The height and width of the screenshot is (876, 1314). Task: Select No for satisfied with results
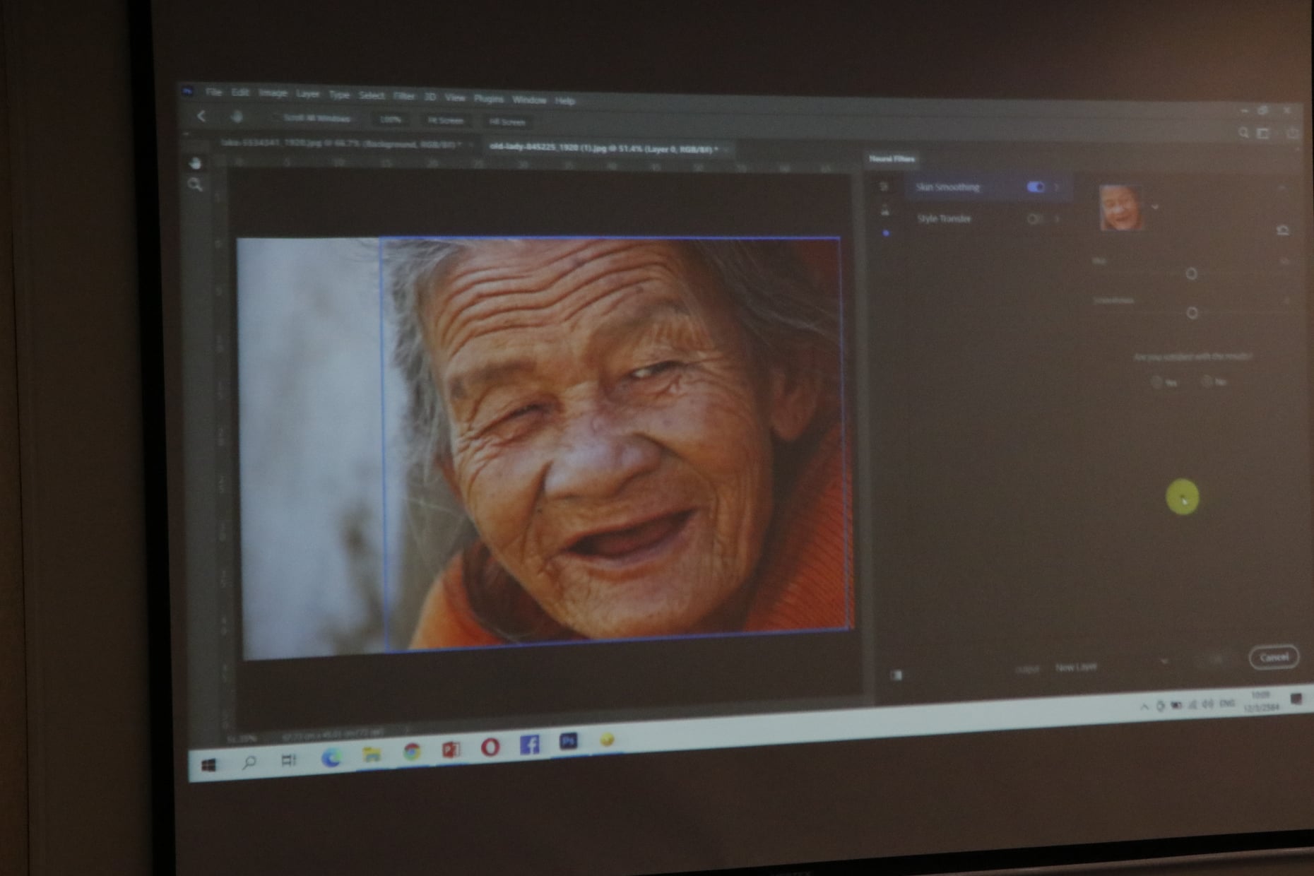coord(1207,381)
